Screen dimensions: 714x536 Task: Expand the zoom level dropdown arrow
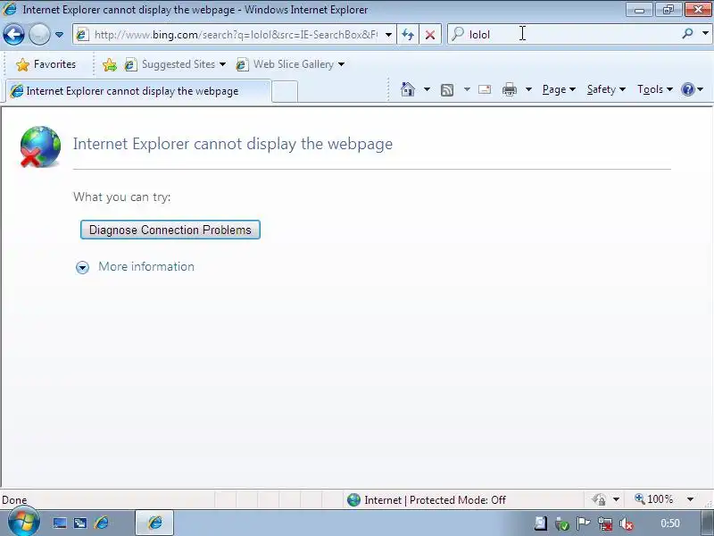tap(690, 499)
